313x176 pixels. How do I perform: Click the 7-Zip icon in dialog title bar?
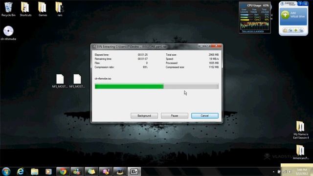[x=94, y=47]
